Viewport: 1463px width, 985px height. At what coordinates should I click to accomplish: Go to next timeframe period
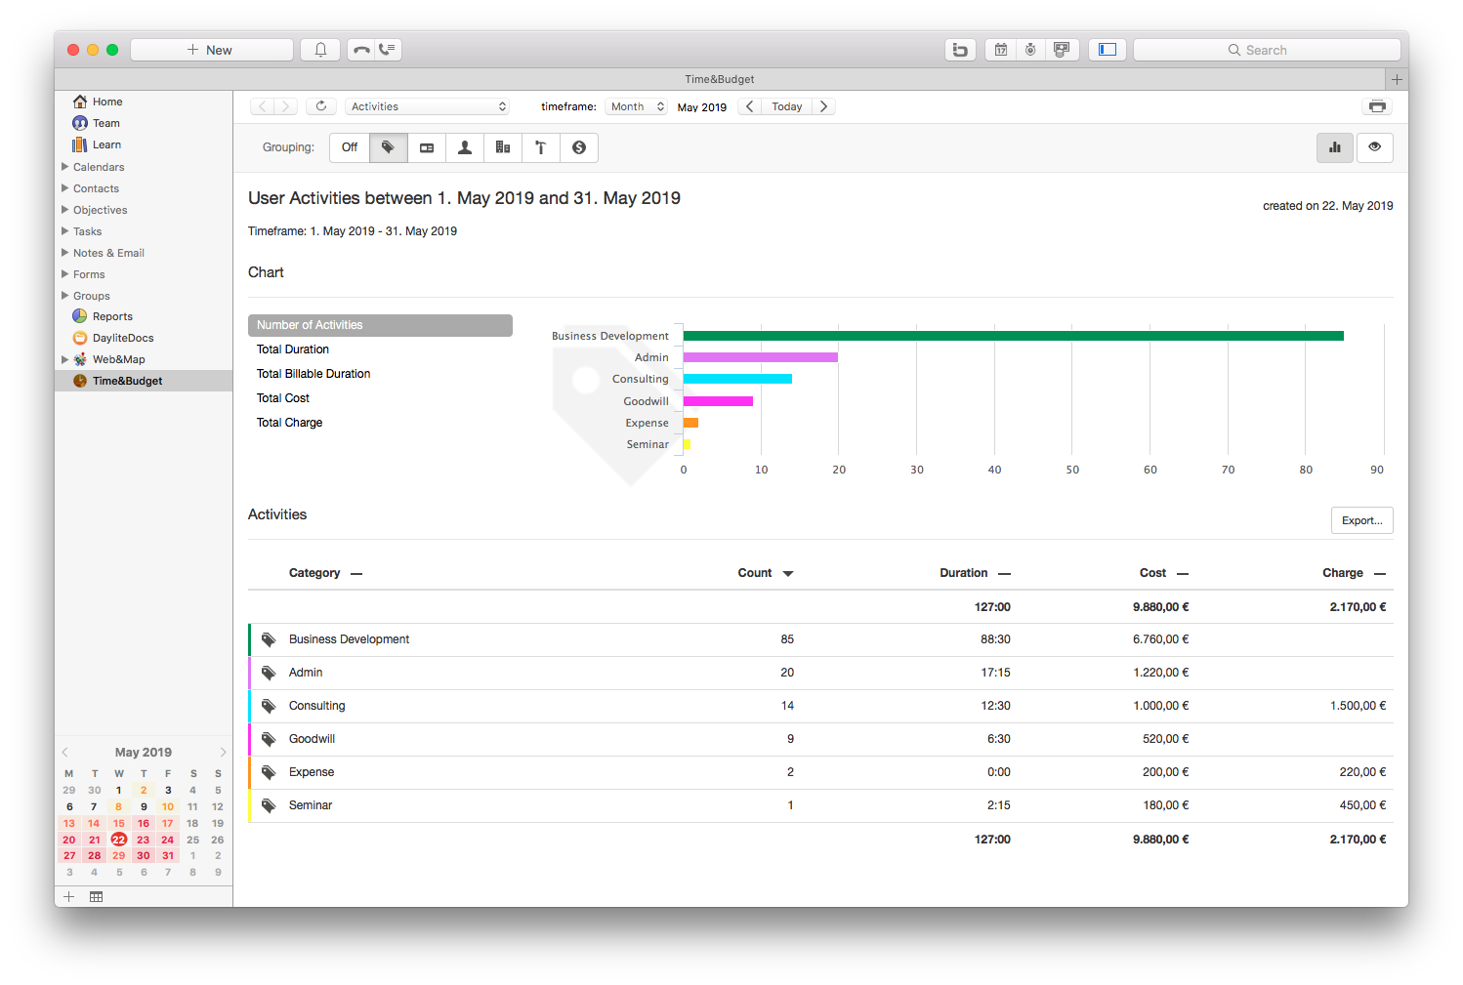tap(823, 106)
